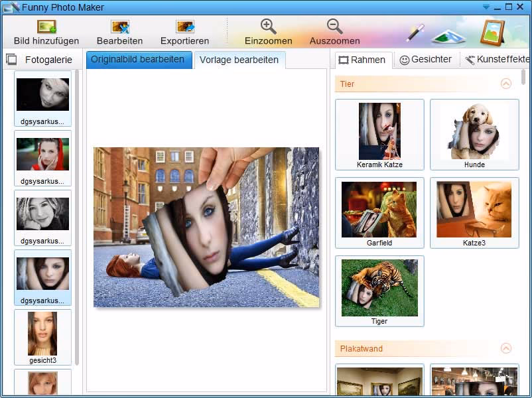
Task: Select the gesicht3 photo in gallery
Action: click(42, 337)
